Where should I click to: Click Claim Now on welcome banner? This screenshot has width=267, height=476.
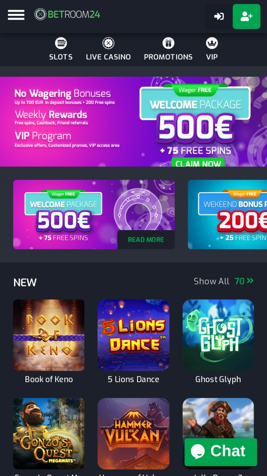tap(198, 162)
